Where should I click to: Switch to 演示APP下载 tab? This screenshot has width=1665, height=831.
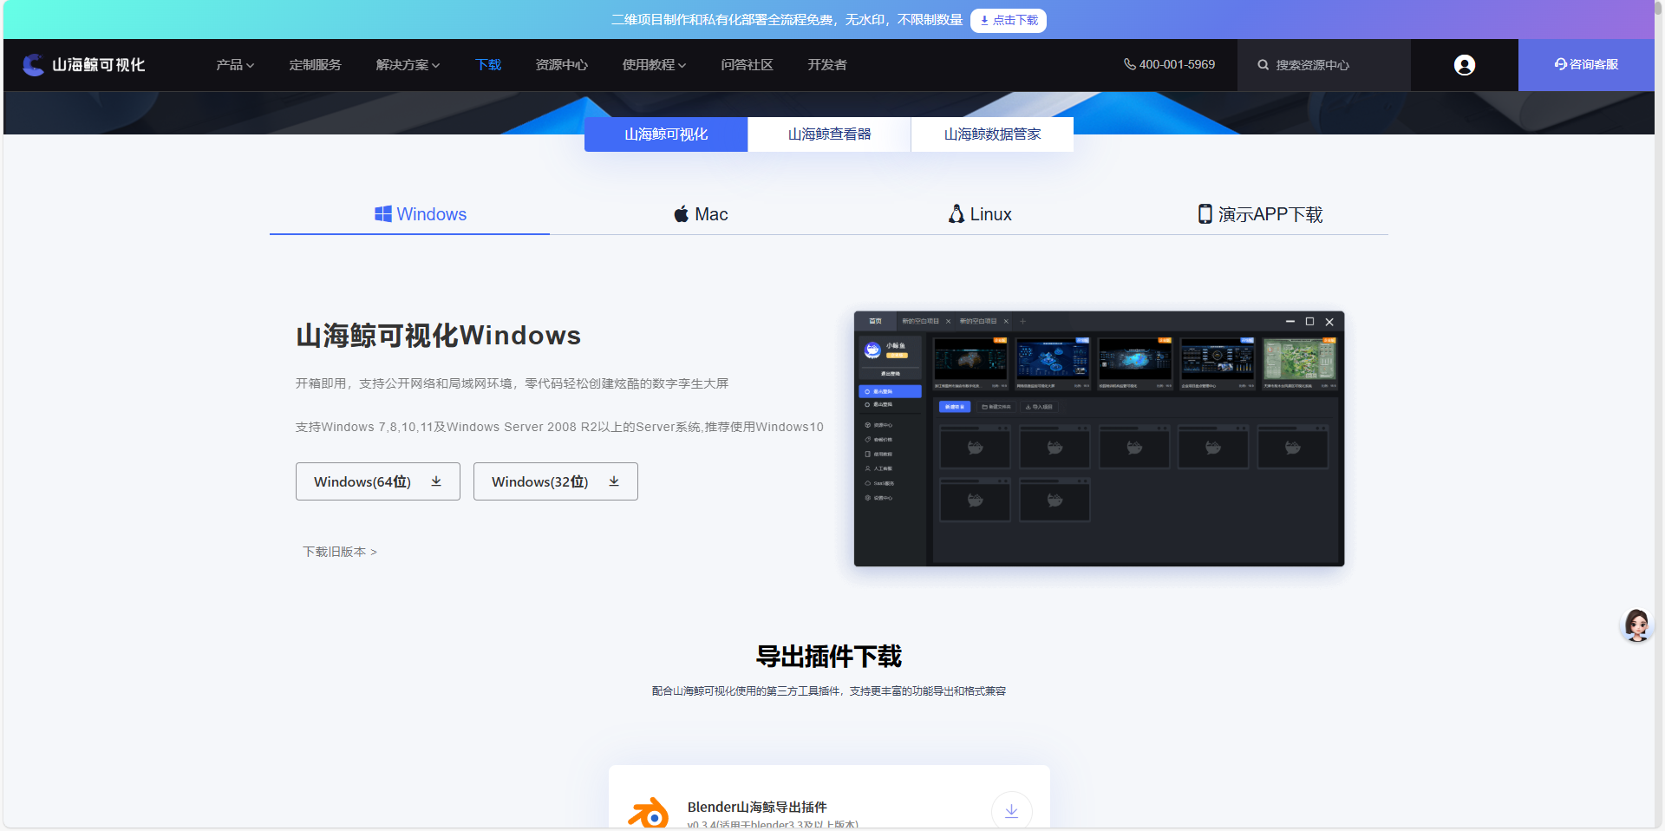coord(1260,214)
